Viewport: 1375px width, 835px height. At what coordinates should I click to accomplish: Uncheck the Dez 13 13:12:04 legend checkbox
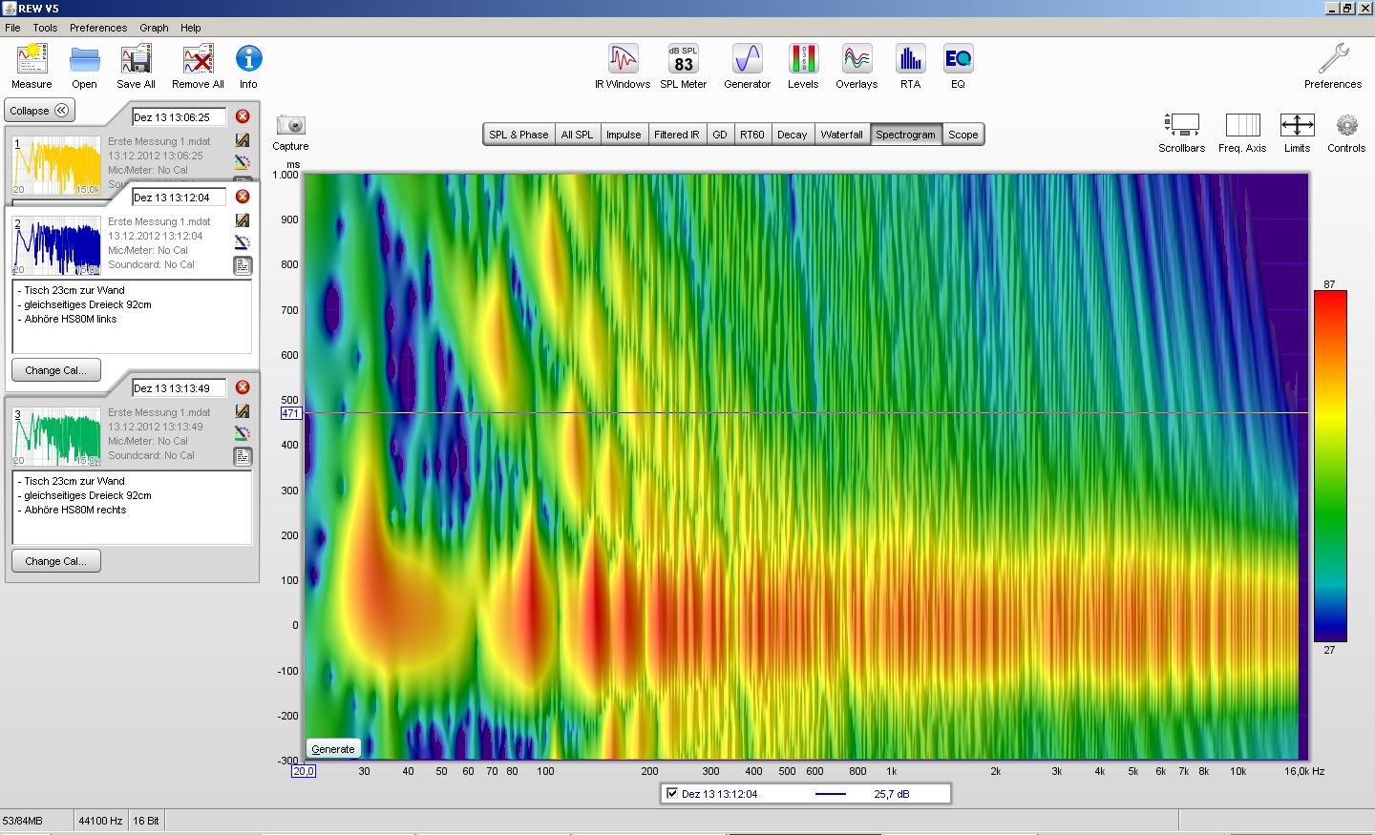point(672,793)
